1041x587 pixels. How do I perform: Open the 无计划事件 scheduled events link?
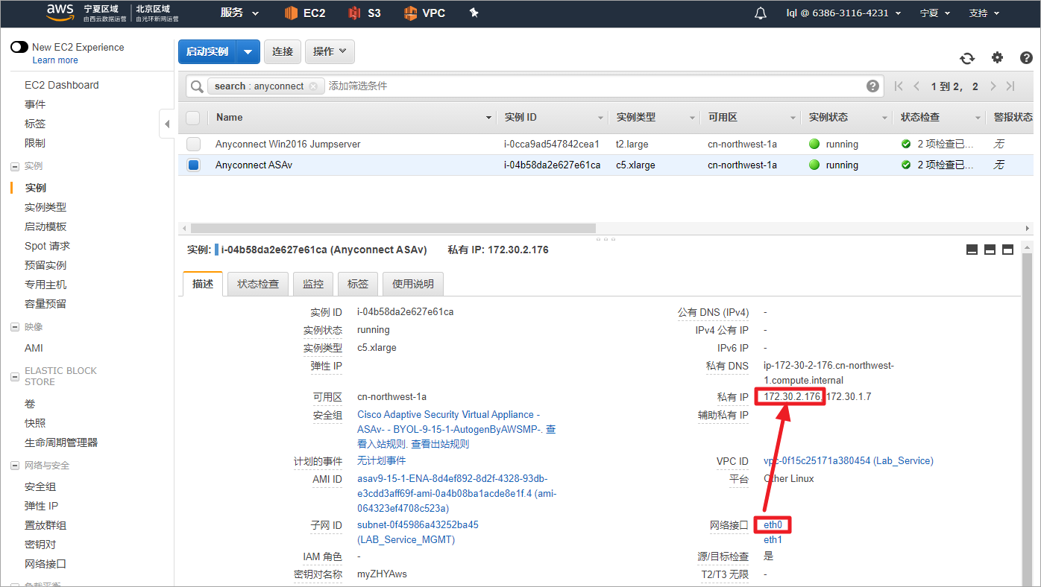pyautogui.click(x=382, y=461)
